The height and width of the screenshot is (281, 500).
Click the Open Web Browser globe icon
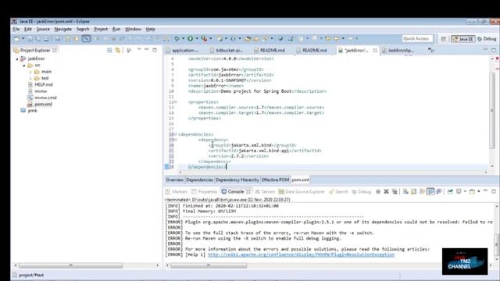tap(280, 38)
